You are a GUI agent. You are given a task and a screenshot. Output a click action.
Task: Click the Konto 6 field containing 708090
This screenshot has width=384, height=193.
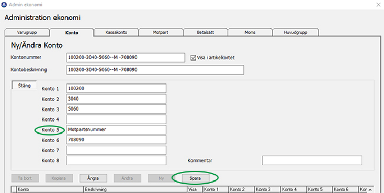click(x=116, y=140)
